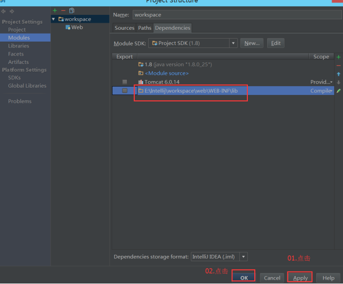Click the forward navigation arrow
The image size is (343, 284).
pos(12,11)
